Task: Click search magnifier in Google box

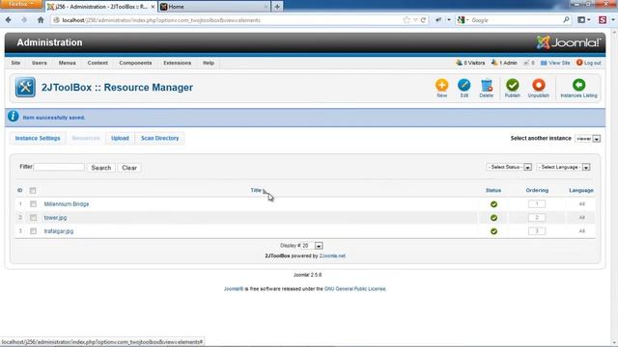Action: click(x=566, y=19)
